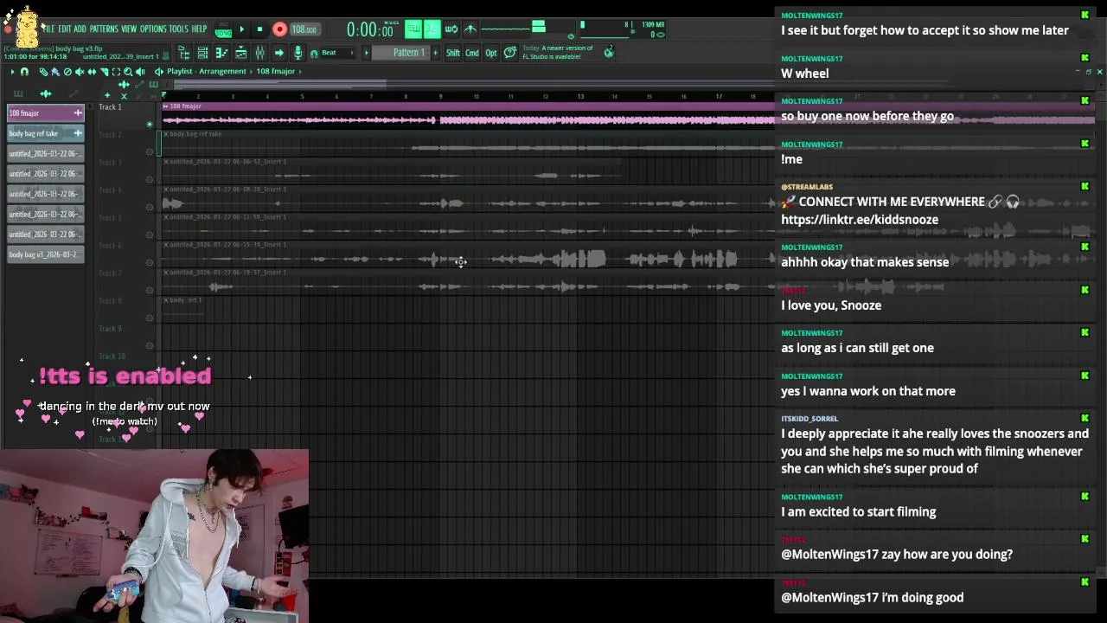Viewport: 1107px width, 623px height.
Task: Open the PATTERNS menu
Action: pos(104,29)
